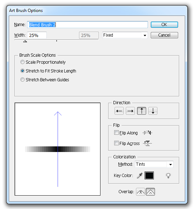This screenshot has width=195, height=209.
Task: Pick key color with eyedropper tool
Action: (x=139, y=176)
